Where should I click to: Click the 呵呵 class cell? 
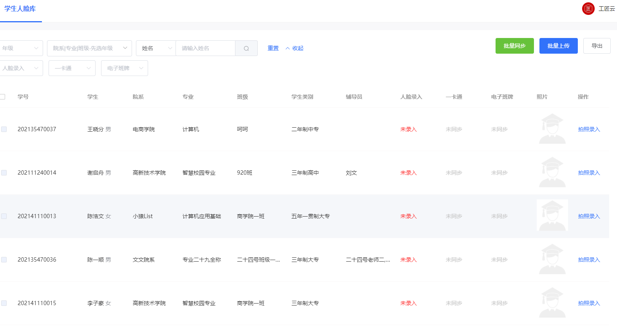(x=242, y=129)
